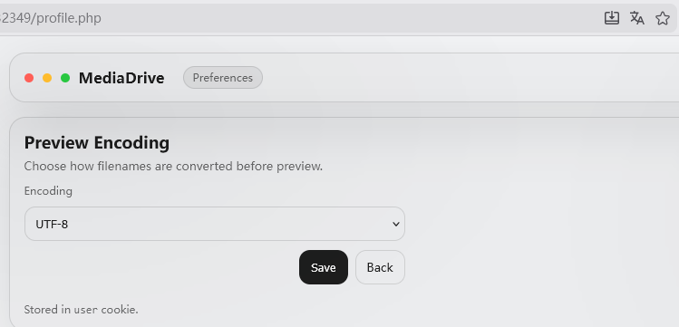Click the red dot beside MediaDrive

[x=29, y=78]
